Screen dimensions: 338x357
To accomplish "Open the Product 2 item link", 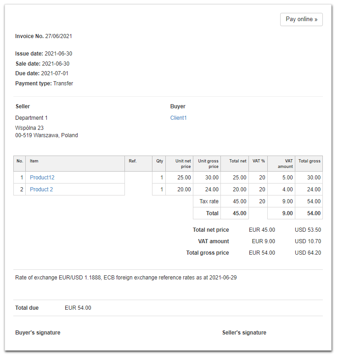I will (x=41, y=190).
